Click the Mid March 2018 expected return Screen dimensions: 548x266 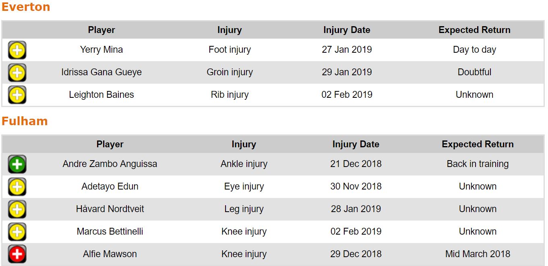coord(478,254)
